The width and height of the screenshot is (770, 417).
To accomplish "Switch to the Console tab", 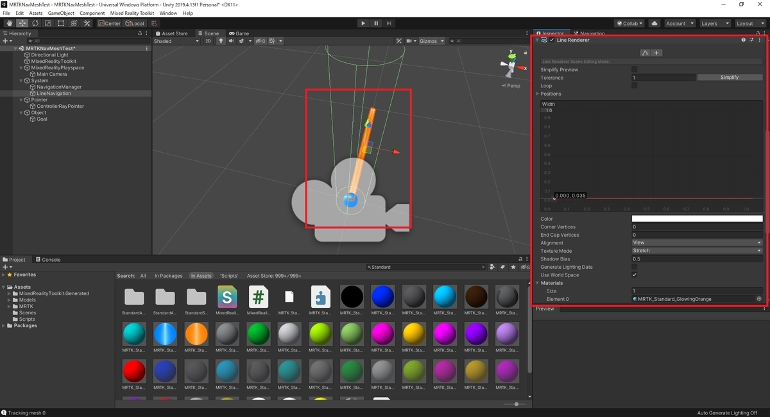I will tap(48, 260).
